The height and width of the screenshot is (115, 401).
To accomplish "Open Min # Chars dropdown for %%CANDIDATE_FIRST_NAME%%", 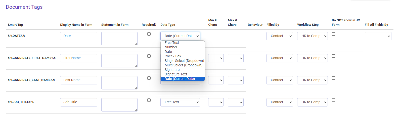I will (216, 58).
